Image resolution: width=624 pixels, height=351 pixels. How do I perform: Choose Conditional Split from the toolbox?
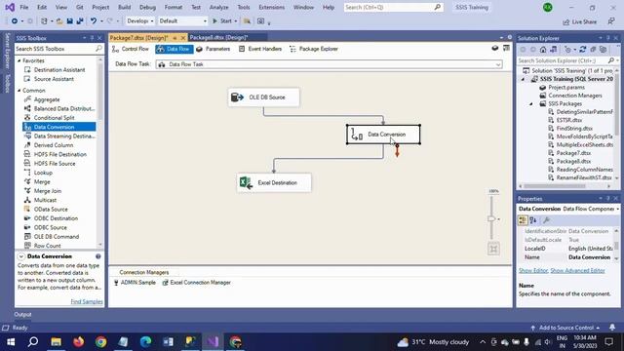(x=55, y=118)
